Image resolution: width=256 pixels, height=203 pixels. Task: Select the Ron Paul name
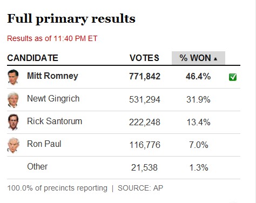(44, 144)
